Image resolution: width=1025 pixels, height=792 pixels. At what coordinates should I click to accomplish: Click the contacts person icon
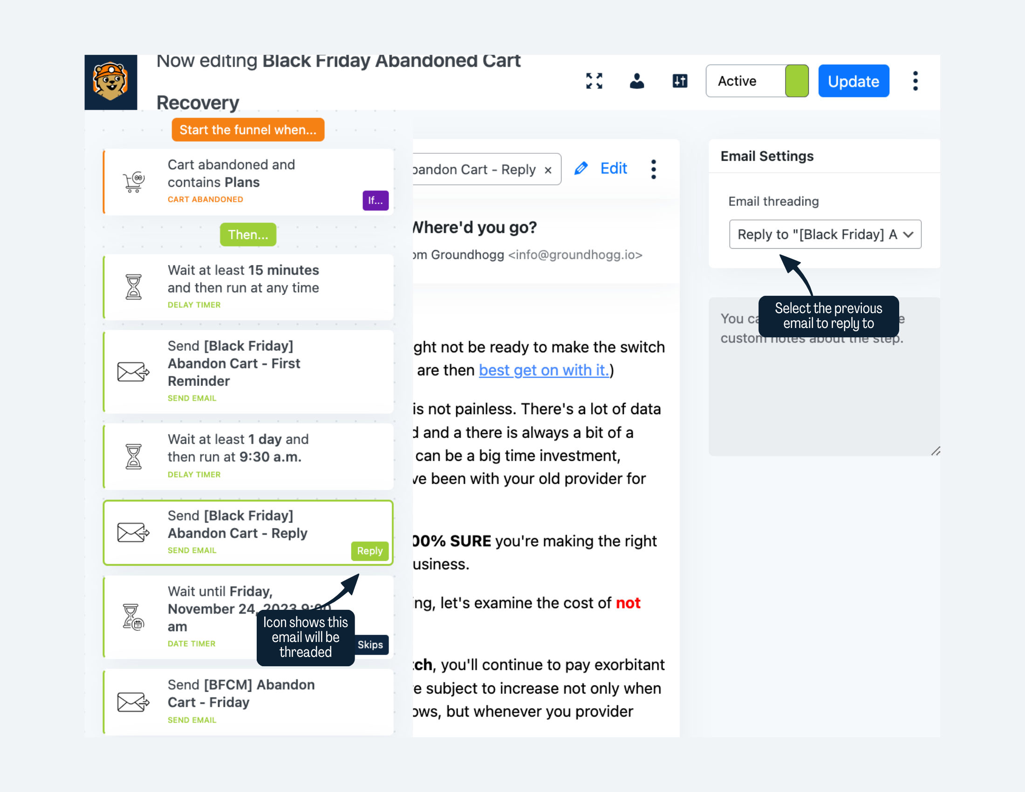point(637,81)
